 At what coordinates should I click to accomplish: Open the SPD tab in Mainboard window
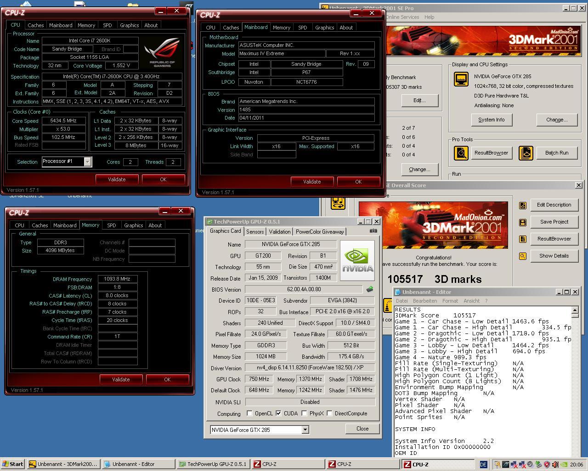pos(303,28)
